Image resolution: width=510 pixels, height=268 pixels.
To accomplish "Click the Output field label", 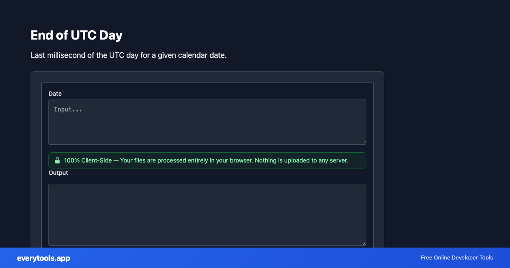I will [x=58, y=173].
